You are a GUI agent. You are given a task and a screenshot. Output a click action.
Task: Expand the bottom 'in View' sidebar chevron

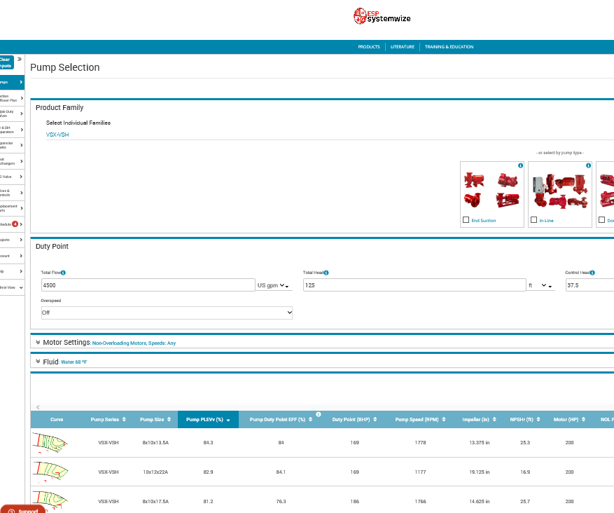21,287
